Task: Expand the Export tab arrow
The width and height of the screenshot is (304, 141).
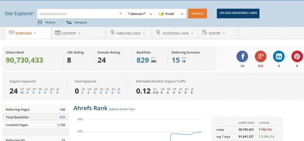Action: coord(224,33)
